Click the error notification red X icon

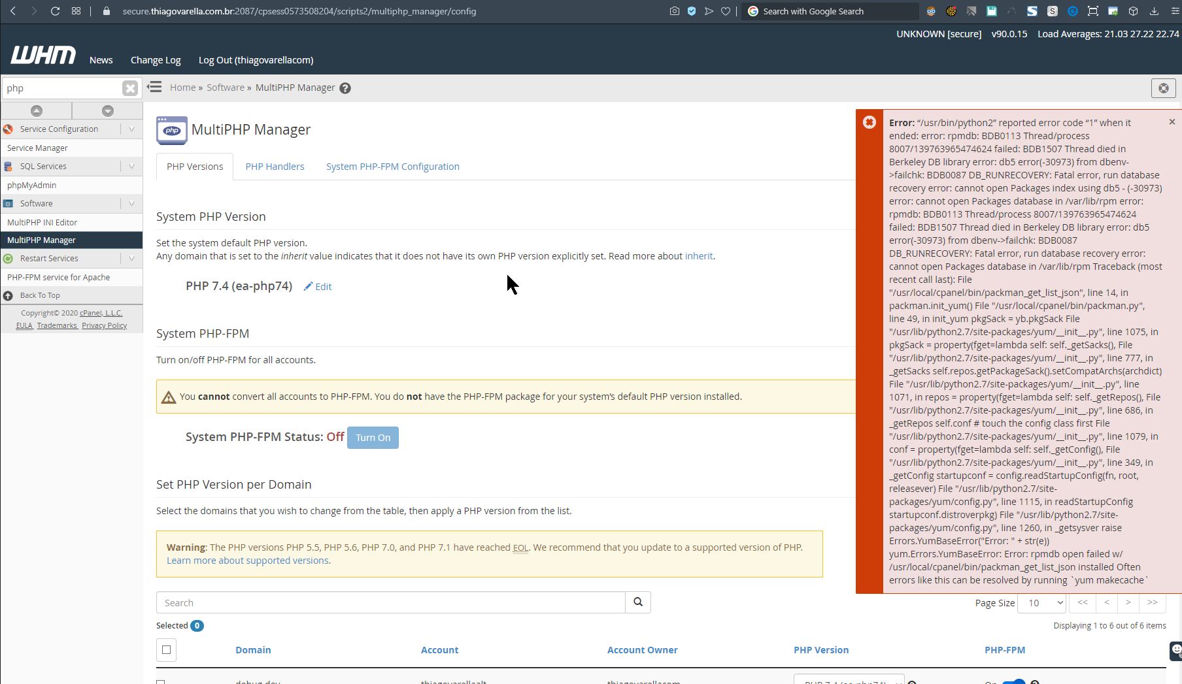(x=870, y=122)
